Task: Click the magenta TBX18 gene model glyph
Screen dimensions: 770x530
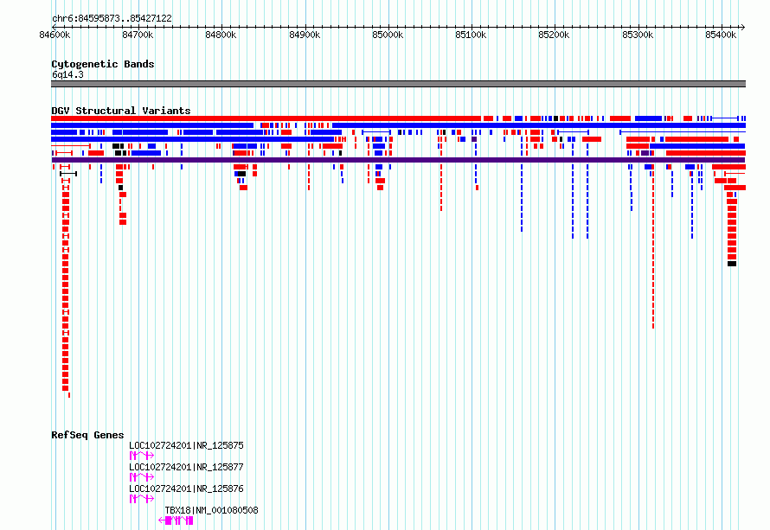Action: click(176, 520)
